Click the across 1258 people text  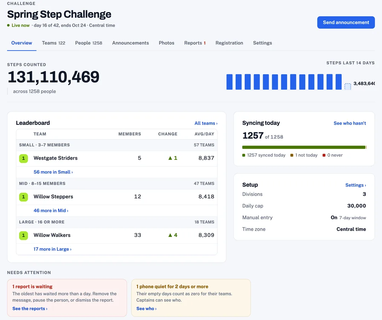point(34,91)
